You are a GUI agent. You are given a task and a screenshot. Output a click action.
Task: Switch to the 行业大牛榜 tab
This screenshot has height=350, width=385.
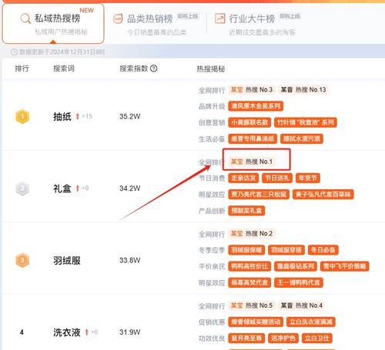coord(258,24)
